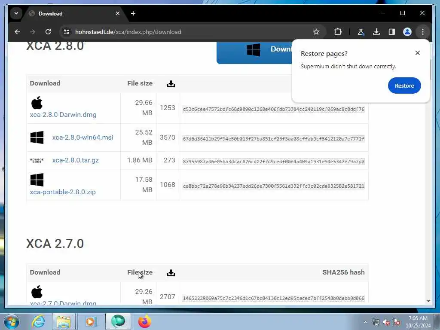Open the Extensions puzzle icon

click(338, 32)
